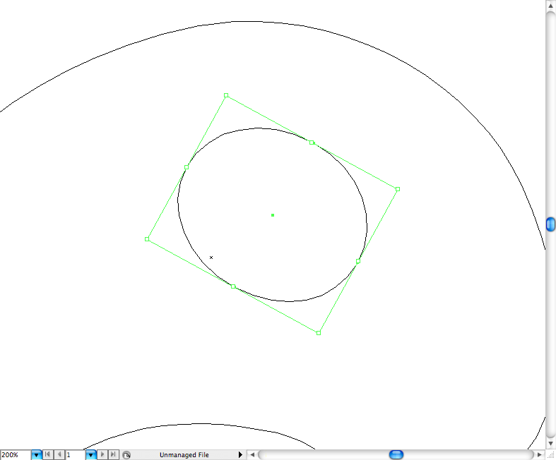This screenshot has height=460, width=556.
Task: Click the Version Cue status icon
Action: coord(126,455)
